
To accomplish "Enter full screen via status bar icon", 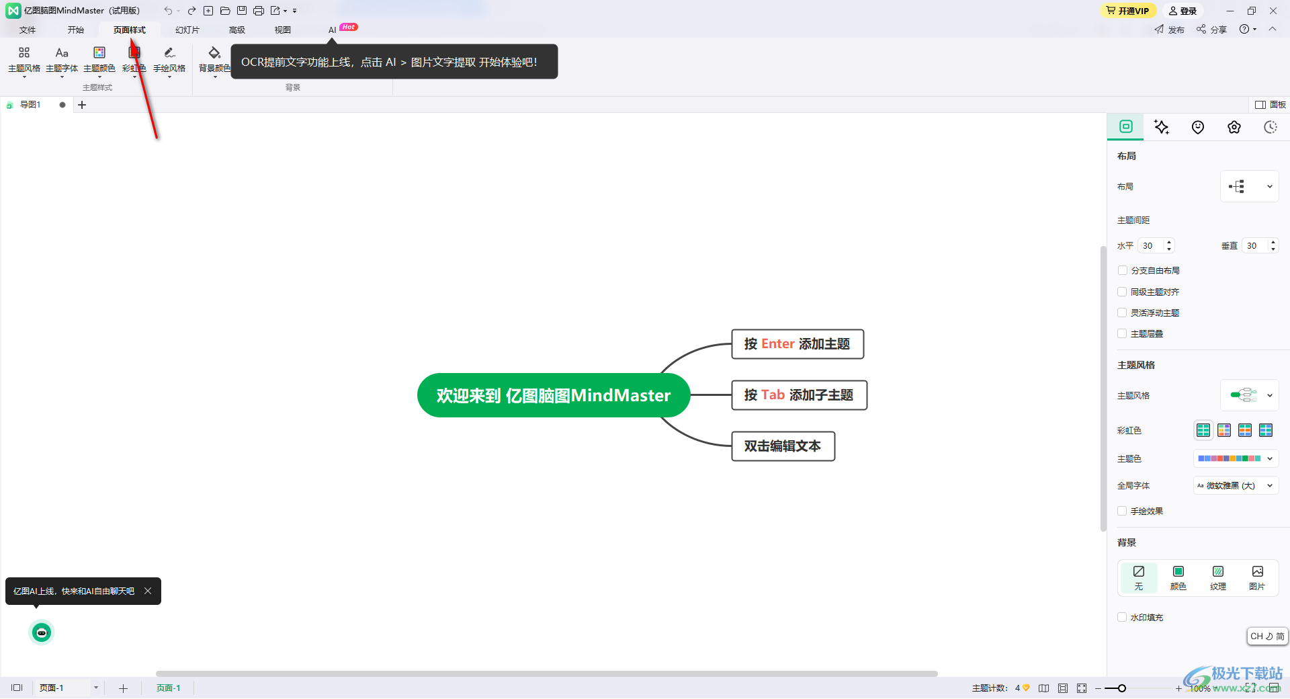I will (1082, 688).
